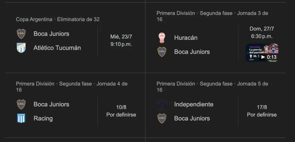Screen dimensions: 295x142
Task: Click Boca Juniors crest in Copa Argentina match
Action: (x=21, y=34)
